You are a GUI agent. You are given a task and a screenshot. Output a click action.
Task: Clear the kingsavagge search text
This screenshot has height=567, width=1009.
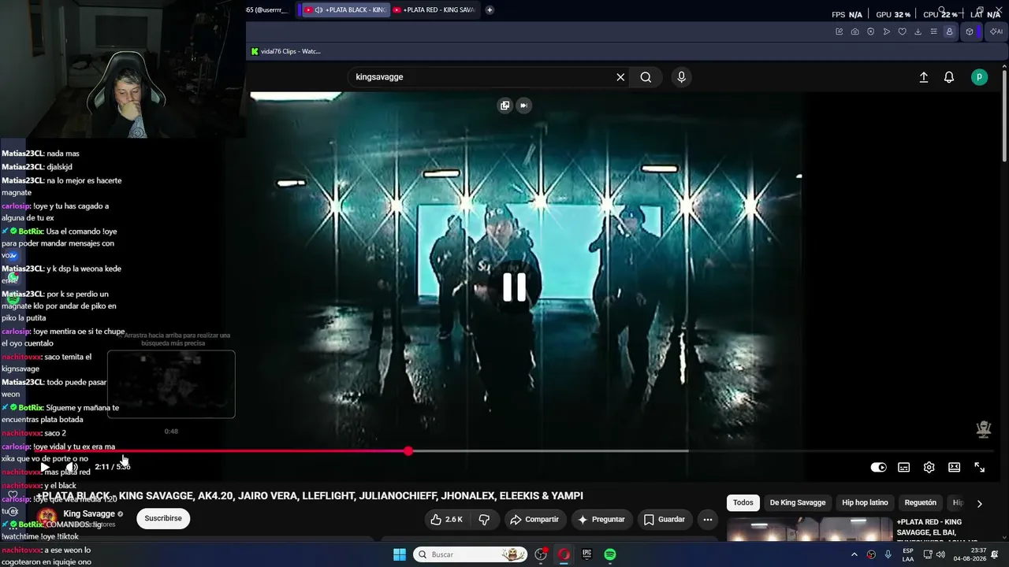[620, 77]
